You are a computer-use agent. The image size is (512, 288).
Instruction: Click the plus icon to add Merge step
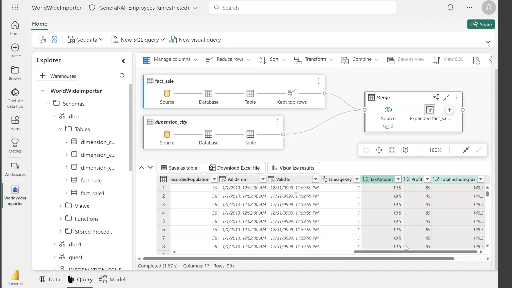point(449,110)
